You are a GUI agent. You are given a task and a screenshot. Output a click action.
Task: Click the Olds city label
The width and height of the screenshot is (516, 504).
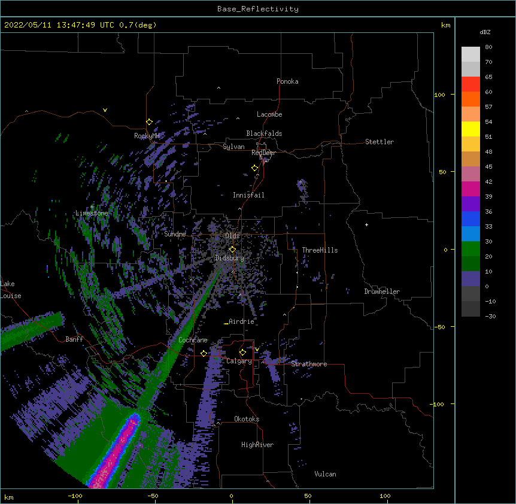(x=232, y=236)
